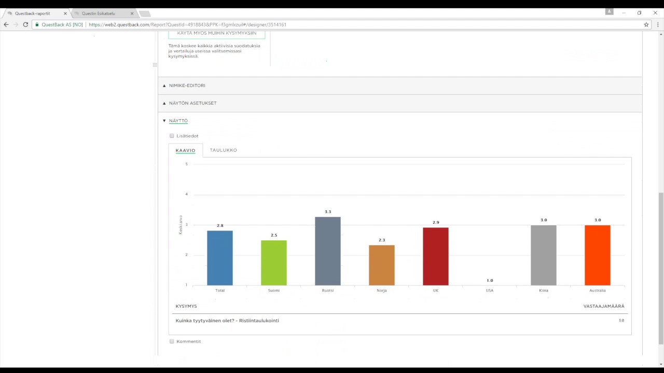
Task: Click the orange Australia bar
Action: click(598, 255)
